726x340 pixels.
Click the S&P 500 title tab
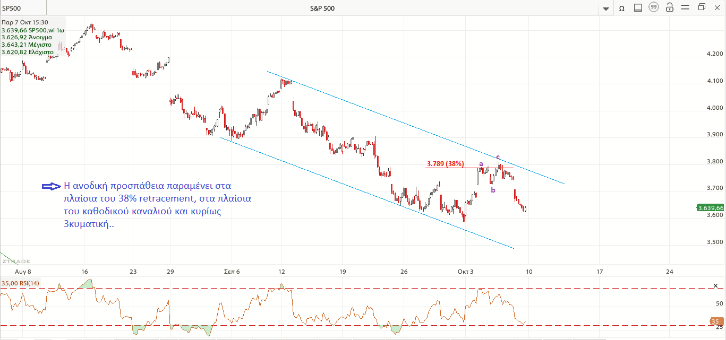[322, 8]
